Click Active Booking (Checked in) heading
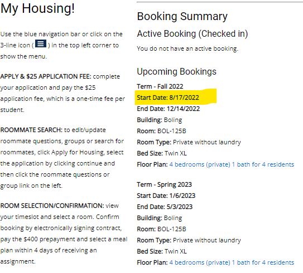The height and width of the screenshot is (273, 303). [193, 34]
